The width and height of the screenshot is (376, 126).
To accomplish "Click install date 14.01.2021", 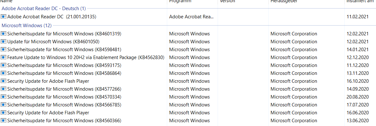I will pos(358,50).
